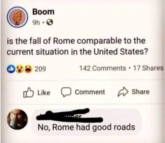The width and height of the screenshot is (165, 143).
Task: Open the commenter's round profile photo
Action: click(17, 119)
